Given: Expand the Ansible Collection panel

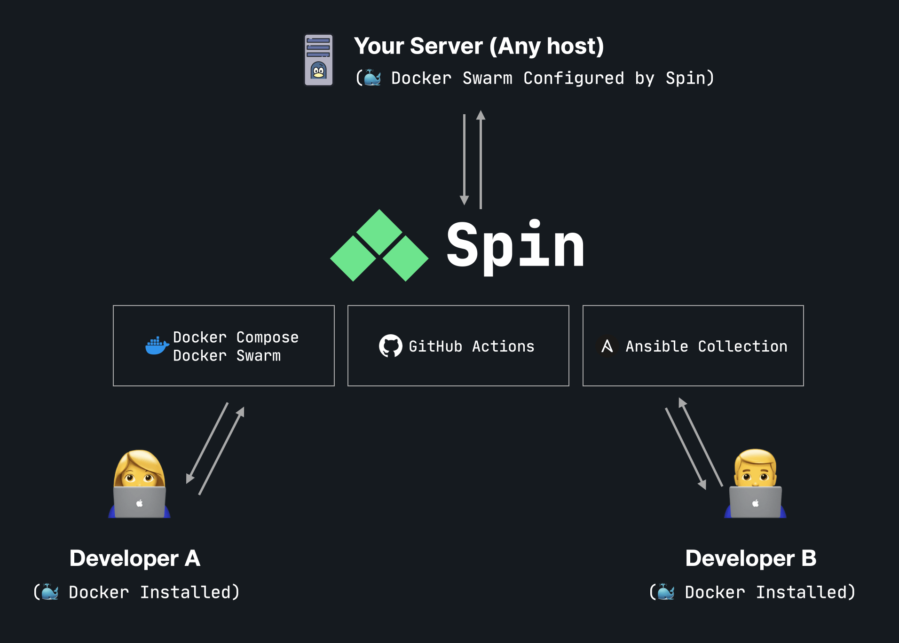Looking at the screenshot, I should coord(693,345).
